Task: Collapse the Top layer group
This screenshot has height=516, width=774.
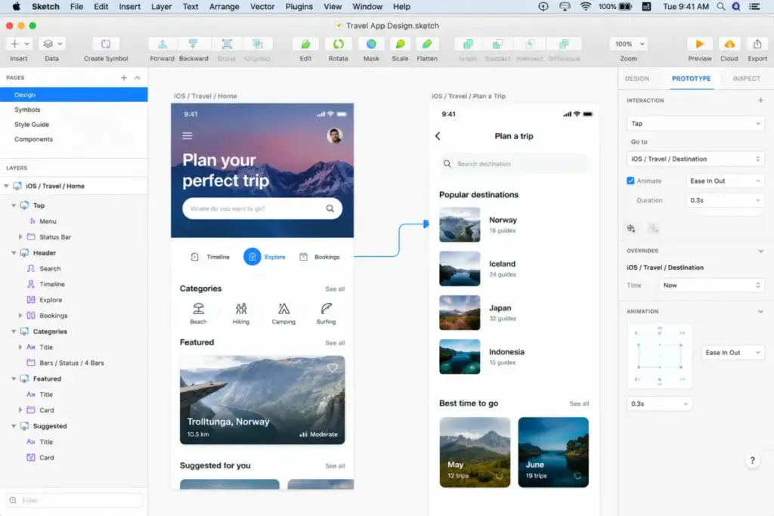Action: pyautogui.click(x=14, y=205)
